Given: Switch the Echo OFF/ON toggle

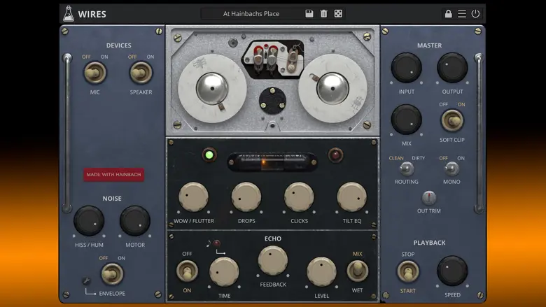Looking at the screenshot, I should tap(187, 271).
